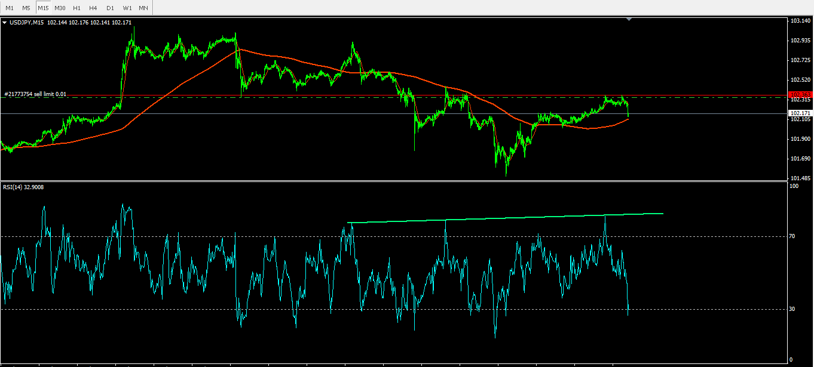Switch chart to MN monthly timeframe

143,8
